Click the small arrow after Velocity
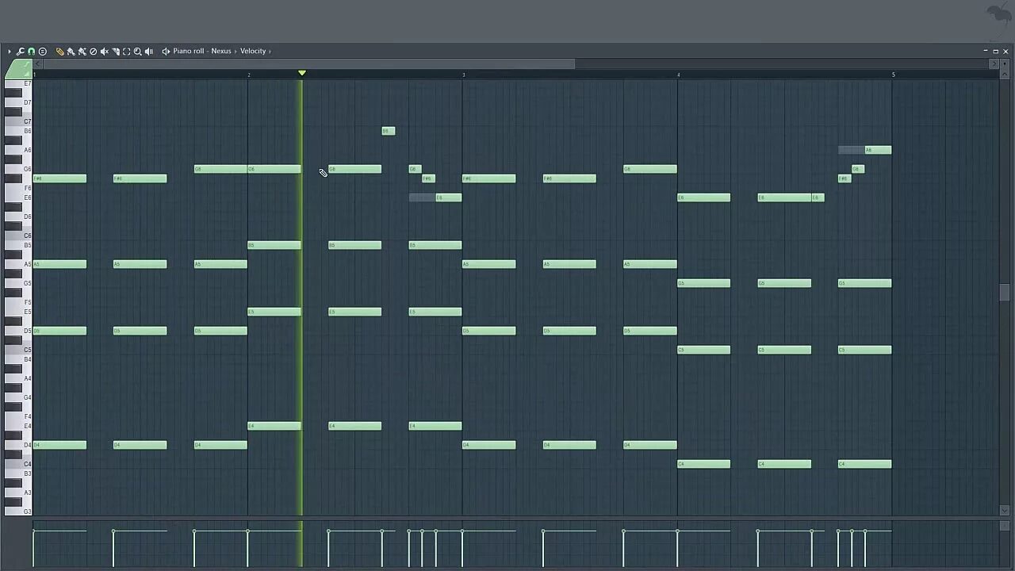The width and height of the screenshot is (1015, 571). [270, 52]
